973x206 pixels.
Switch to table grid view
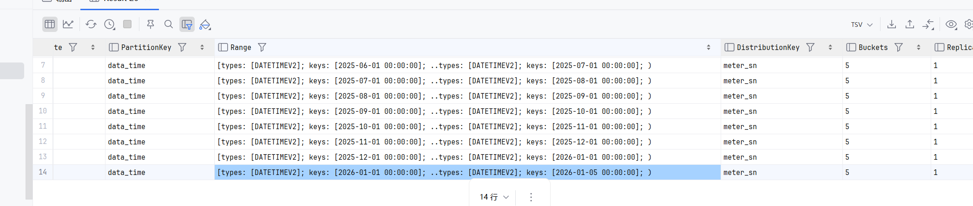click(x=50, y=24)
